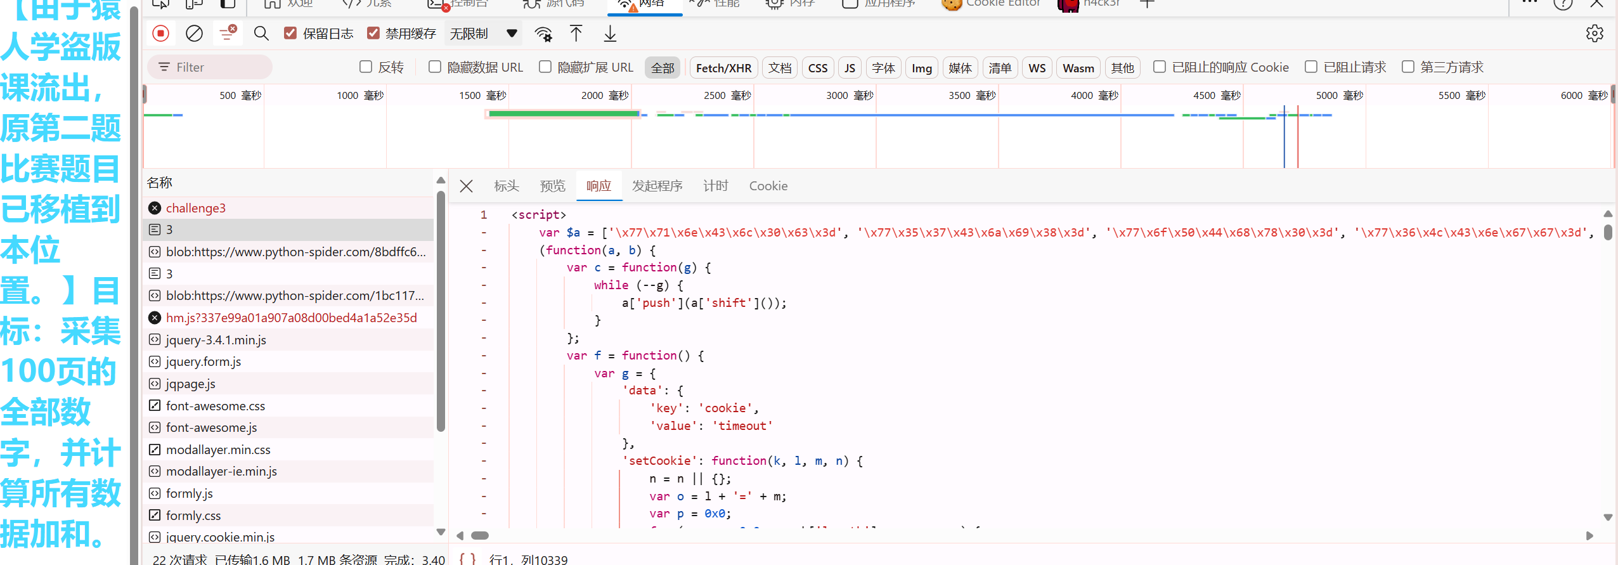Image resolution: width=1618 pixels, height=565 pixels.
Task: Filter requests by WS type
Action: click(x=1037, y=68)
